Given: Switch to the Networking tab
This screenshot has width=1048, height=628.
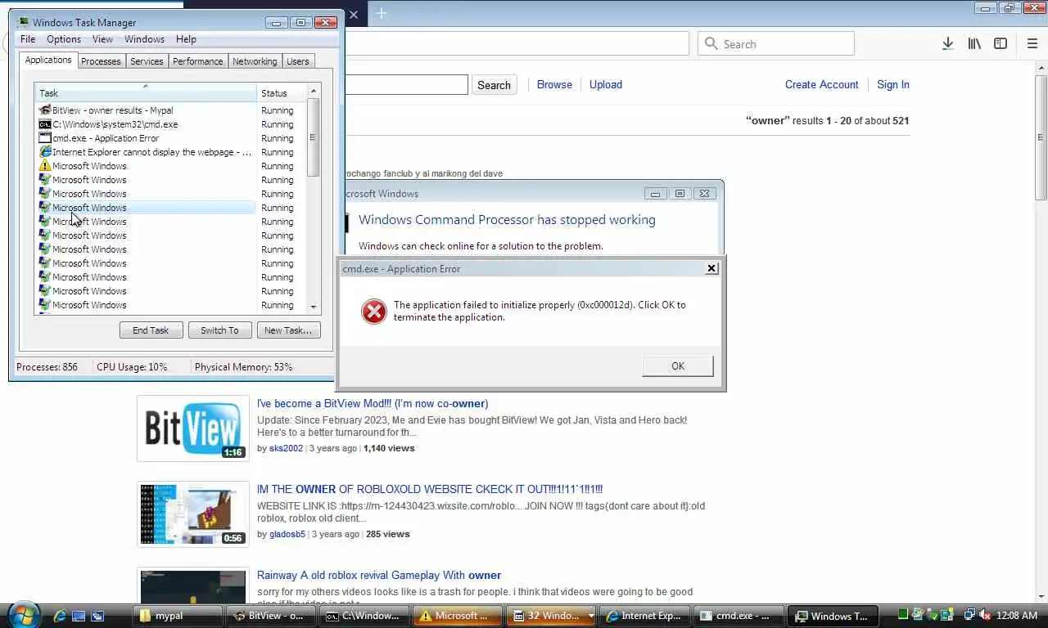Looking at the screenshot, I should click(255, 61).
